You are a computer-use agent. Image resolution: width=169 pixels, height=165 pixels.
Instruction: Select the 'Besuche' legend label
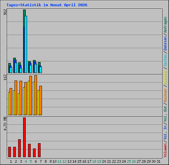tap(165, 77)
